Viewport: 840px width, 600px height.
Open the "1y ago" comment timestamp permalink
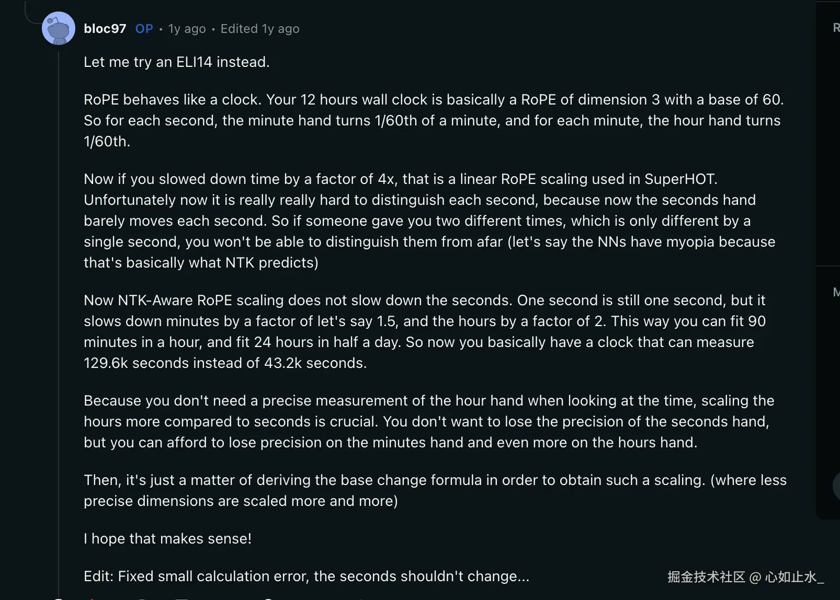[187, 29]
